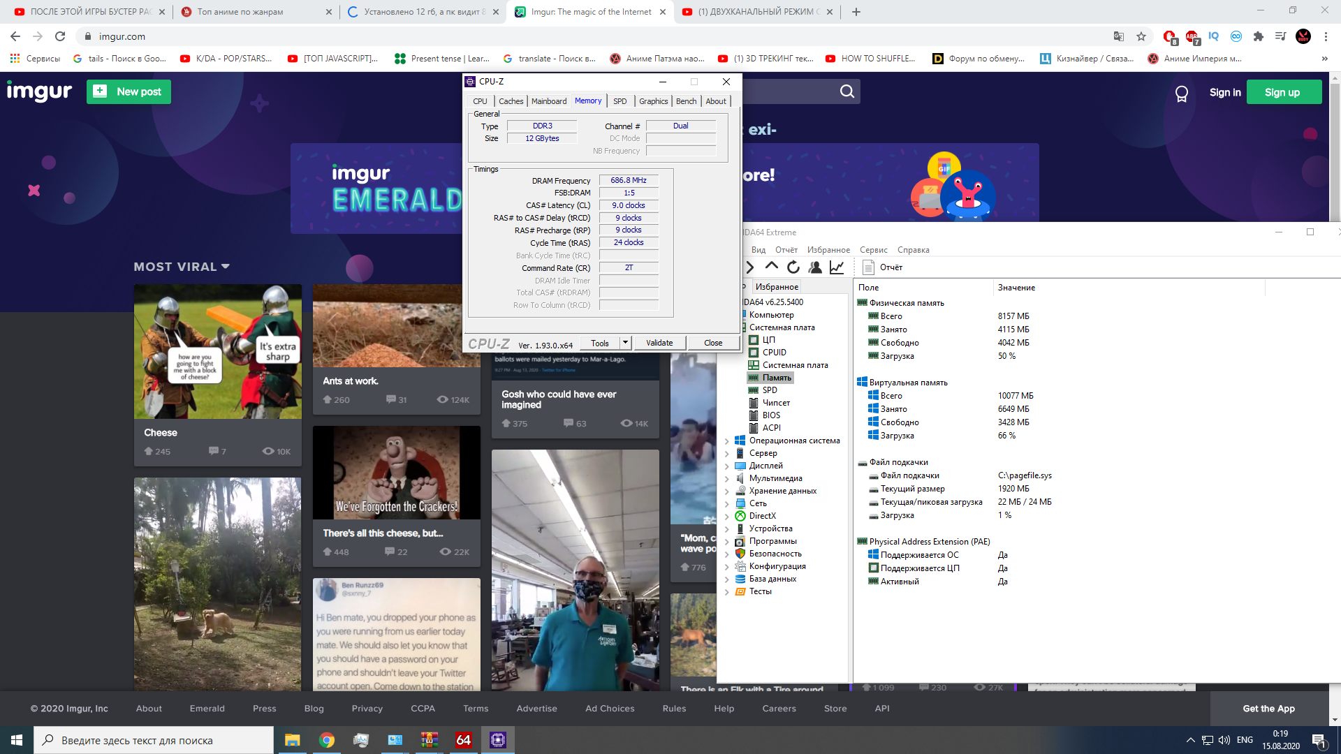This screenshot has height=754, width=1341.
Task: Click the ENG language indicator
Action: pyautogui.click(x=1245, y=740)
